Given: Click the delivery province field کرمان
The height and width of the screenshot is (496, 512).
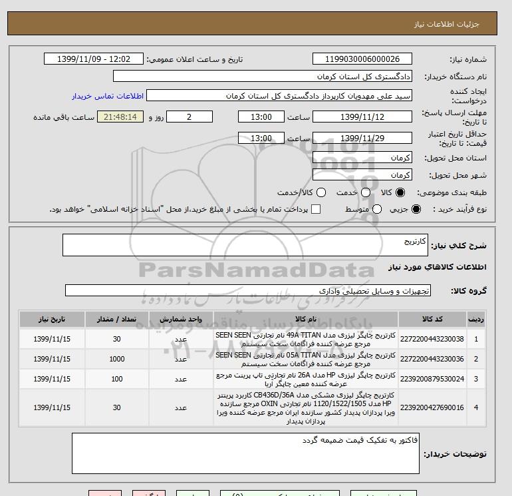Looking at the screenshot, I should pos(362,158).
